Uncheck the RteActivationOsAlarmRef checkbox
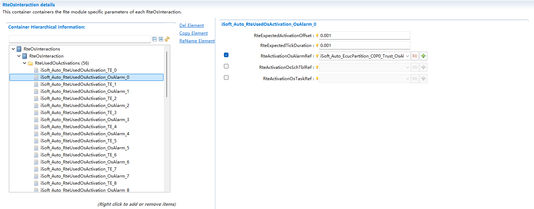The width and height of the screenshot is (534, 209). pos(226,55)
